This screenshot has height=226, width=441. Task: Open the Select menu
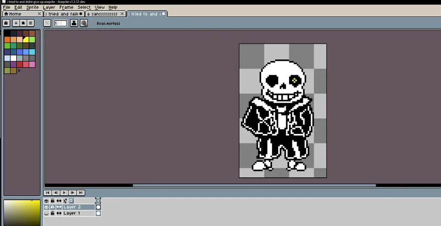pyautogui.click(x=84, y=7)
